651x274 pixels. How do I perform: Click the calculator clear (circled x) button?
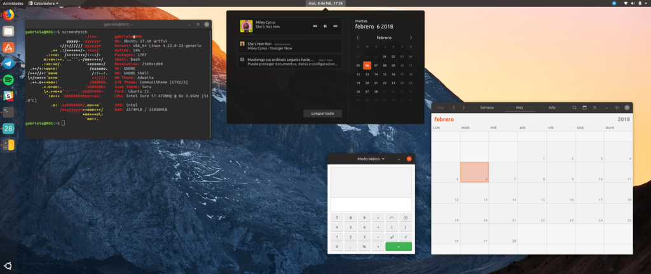(x=405, y=218)
